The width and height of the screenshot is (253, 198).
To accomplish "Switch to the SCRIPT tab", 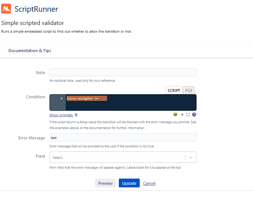I will click(174, 91).
